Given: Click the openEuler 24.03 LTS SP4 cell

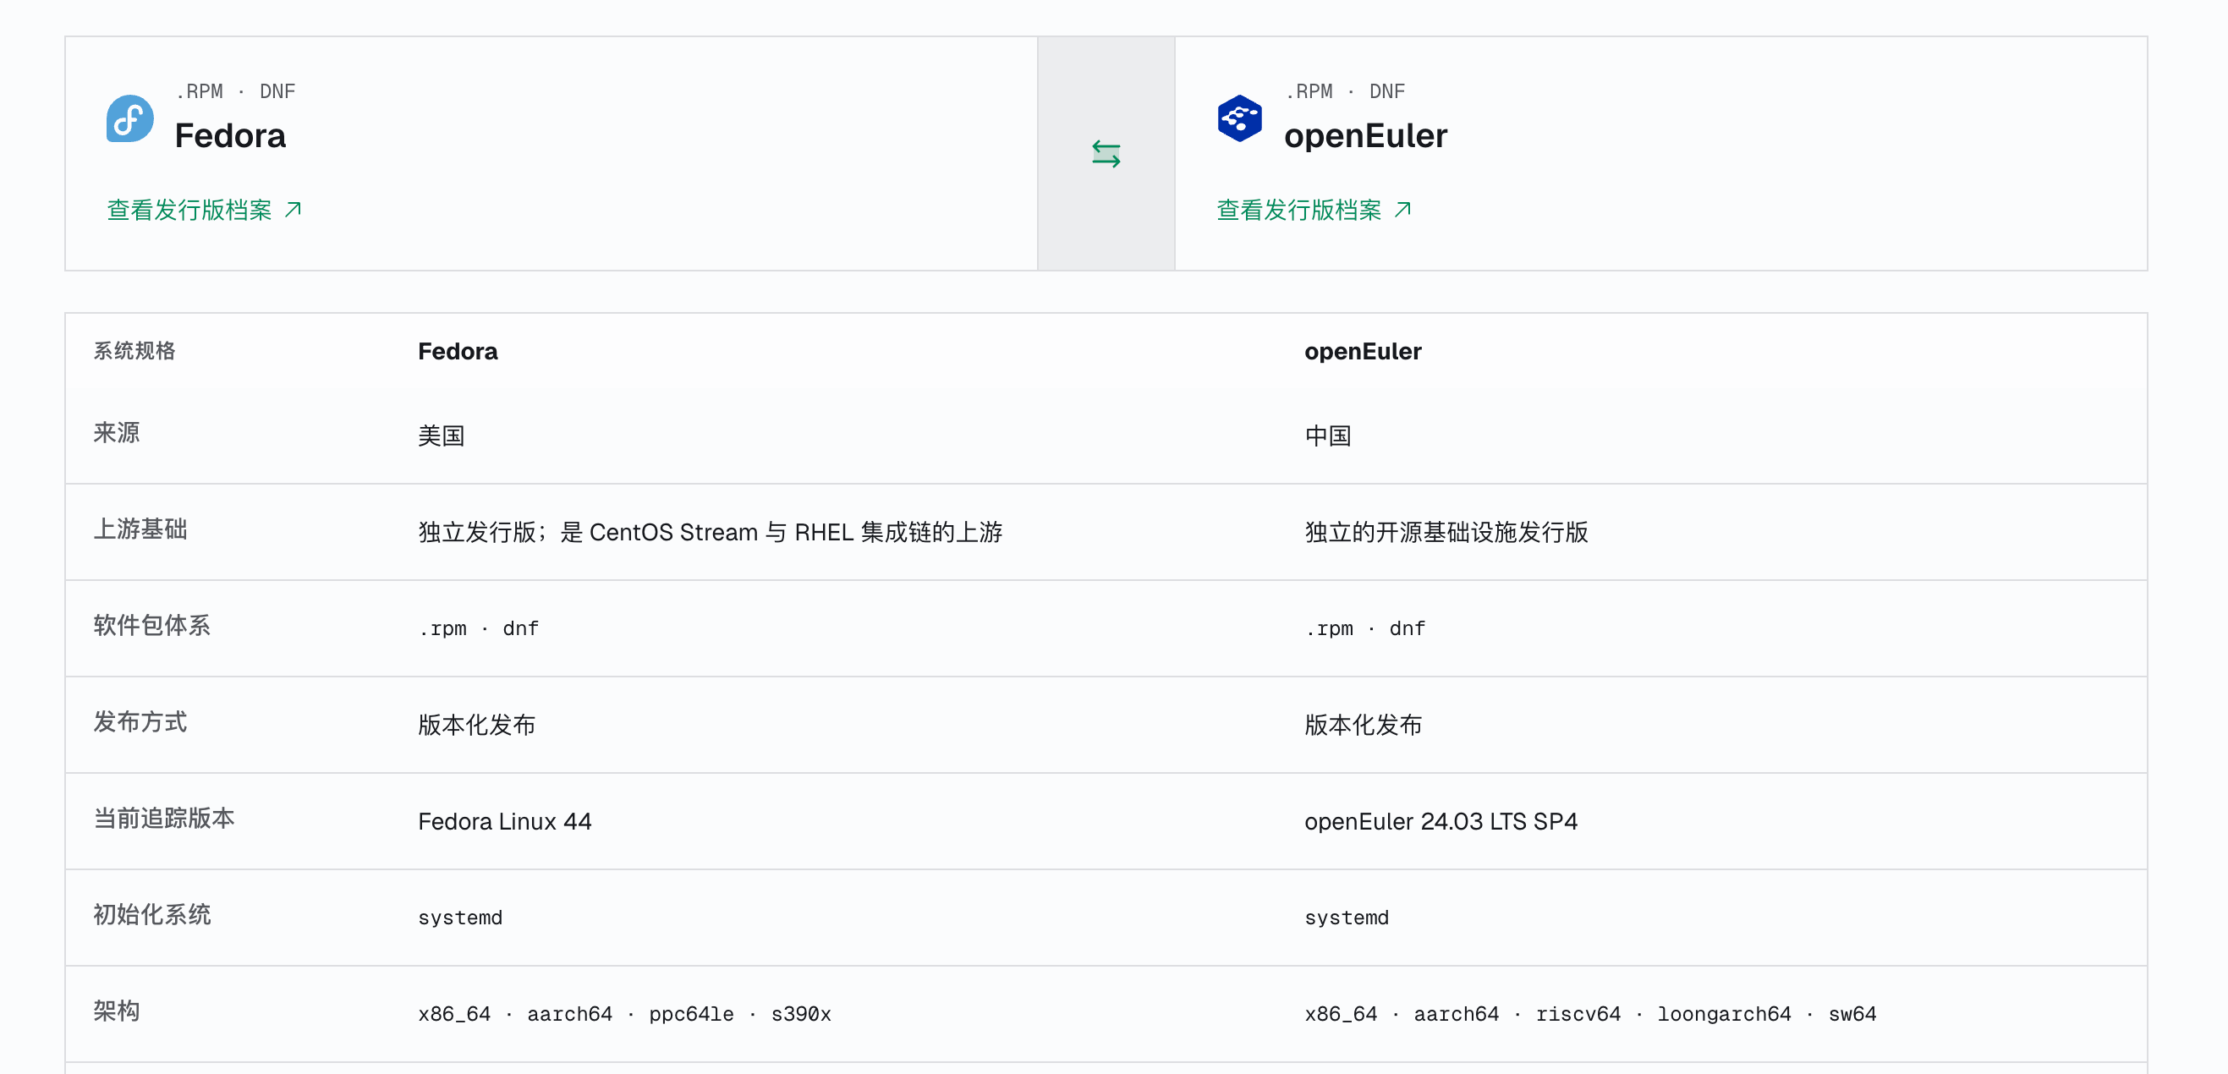Looking at the screenshot, I should pyautogui.click(x=1441, y=821).
